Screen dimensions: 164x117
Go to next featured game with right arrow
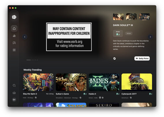pyautogui.click(x=150, y=37)
